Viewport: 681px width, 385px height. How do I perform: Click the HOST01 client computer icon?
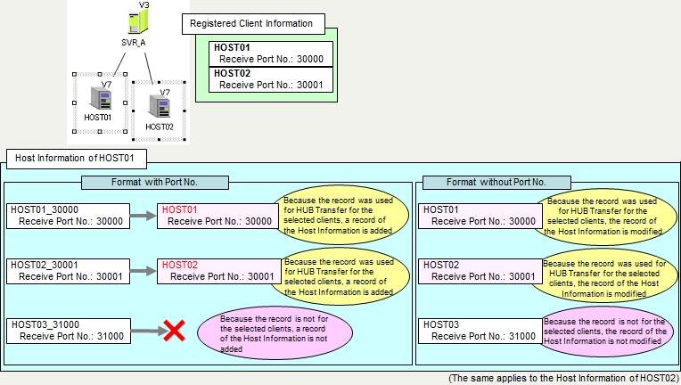coord(98,98)
